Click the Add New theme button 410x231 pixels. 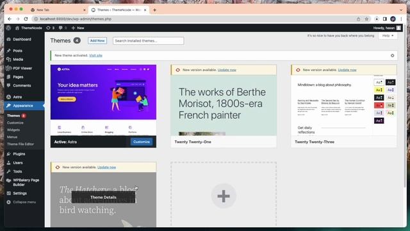[x=97, y=40]
